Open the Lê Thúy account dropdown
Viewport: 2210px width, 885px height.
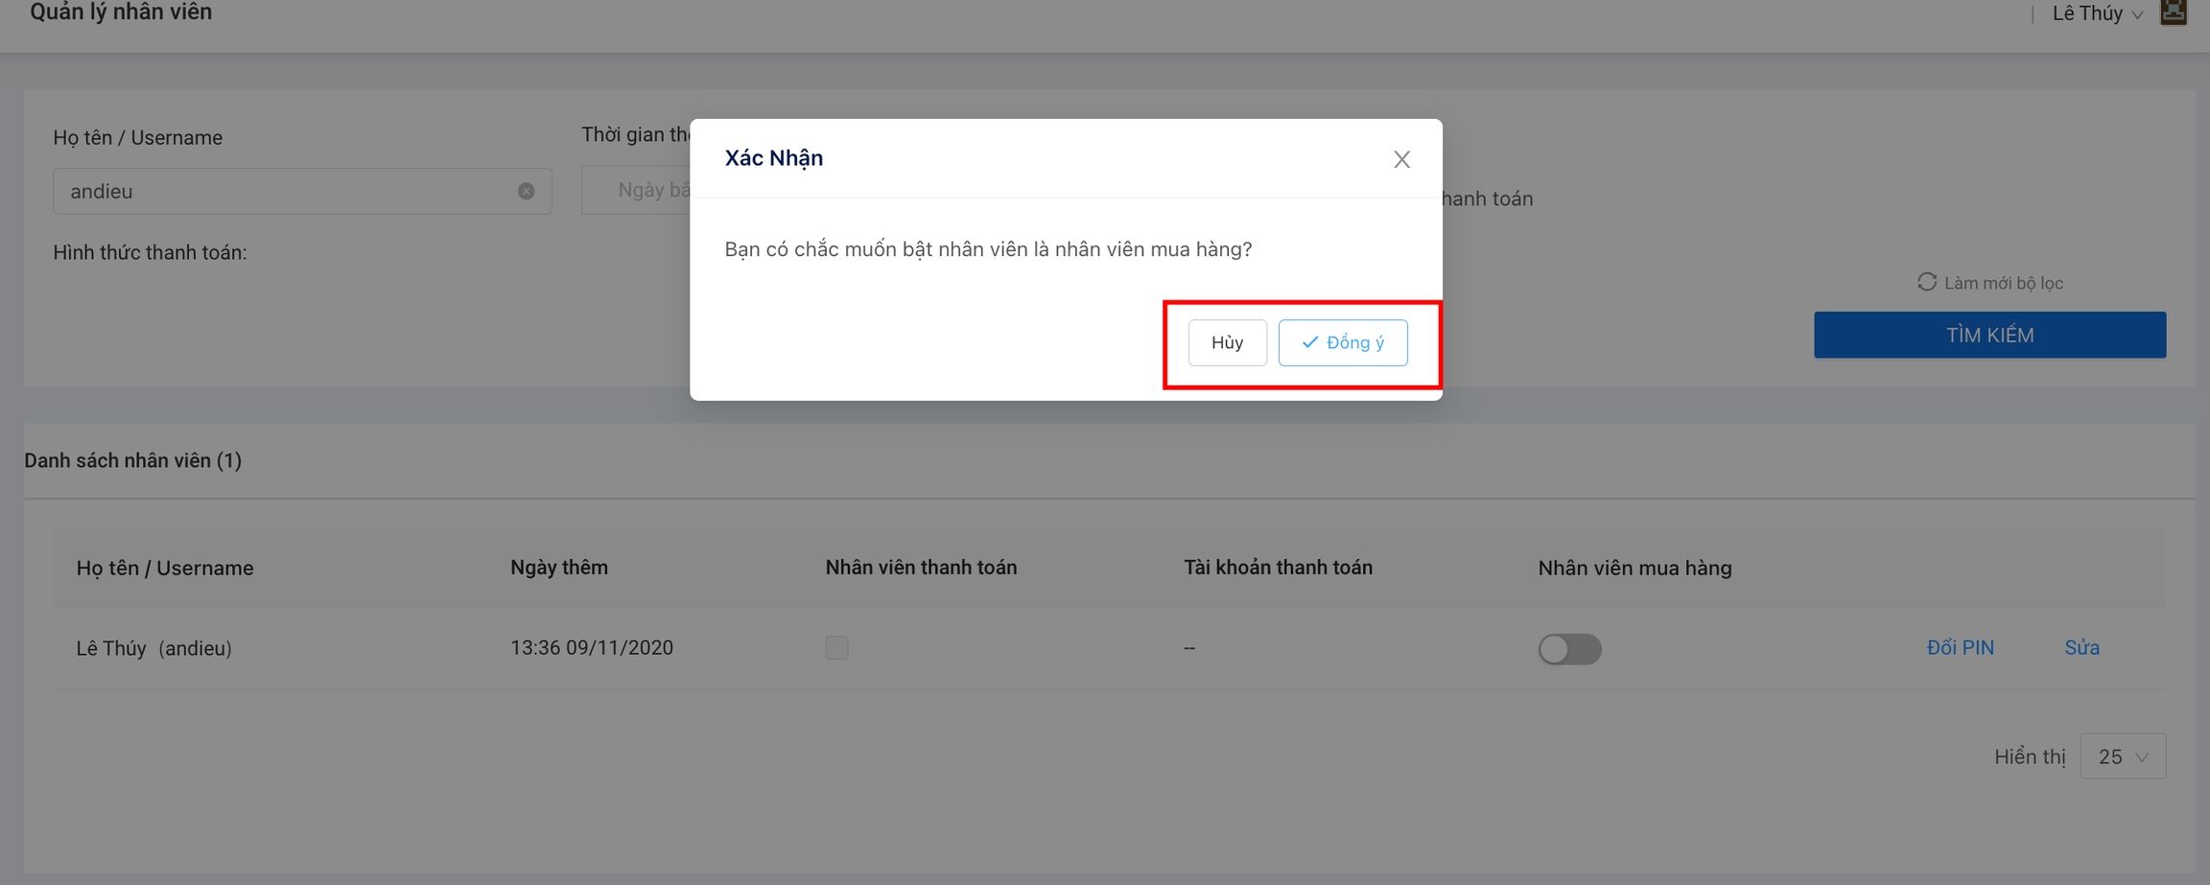point(2097,13)
